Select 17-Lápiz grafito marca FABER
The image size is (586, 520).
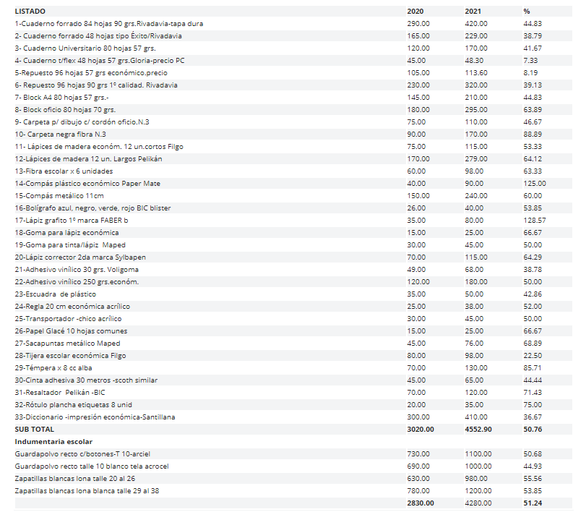293,221
